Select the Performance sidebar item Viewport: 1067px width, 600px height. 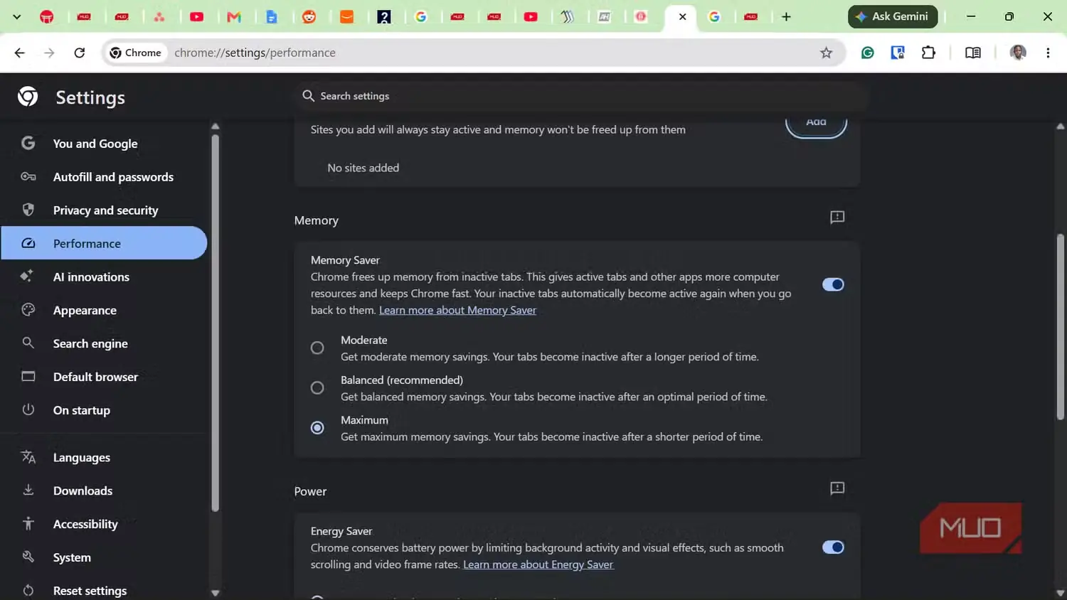[x=104, y=243]
